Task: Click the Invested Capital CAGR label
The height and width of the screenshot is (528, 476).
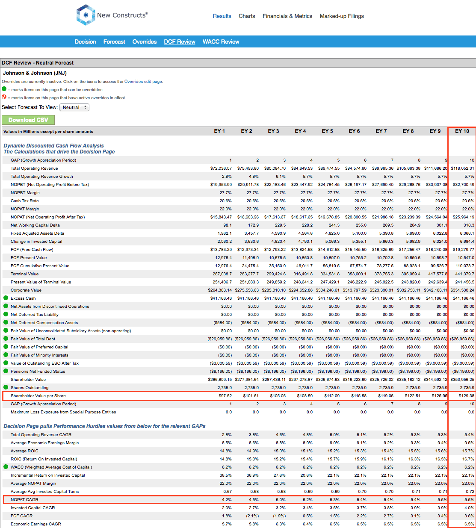Action: tap(33, 508)
